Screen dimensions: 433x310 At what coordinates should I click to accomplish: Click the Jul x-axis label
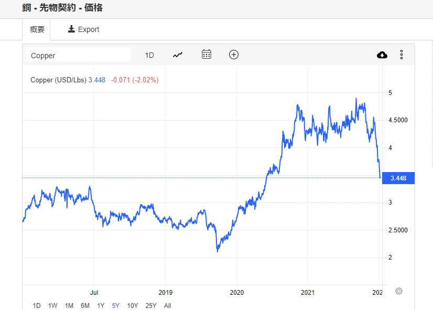(x=94, y=293)
